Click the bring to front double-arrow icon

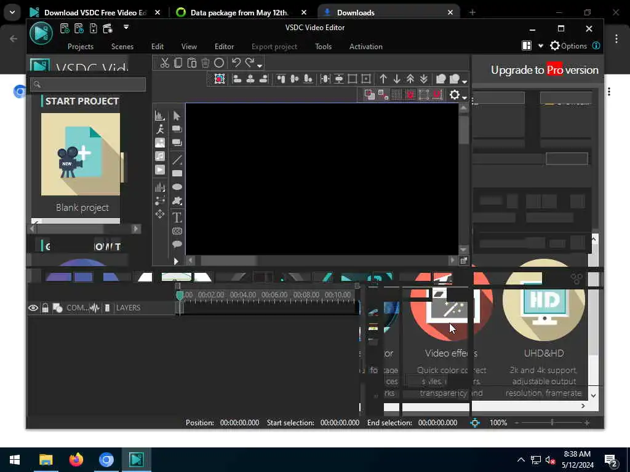pos(410,79)
